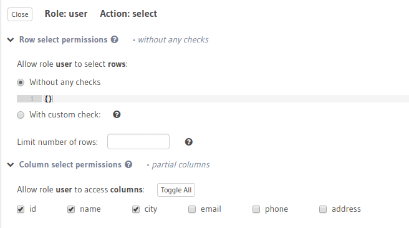Select the Without any checks radio option
409x228 pixels.
click(21, 82)
